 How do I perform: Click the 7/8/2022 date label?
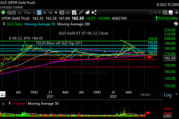(x=145, y=95)
